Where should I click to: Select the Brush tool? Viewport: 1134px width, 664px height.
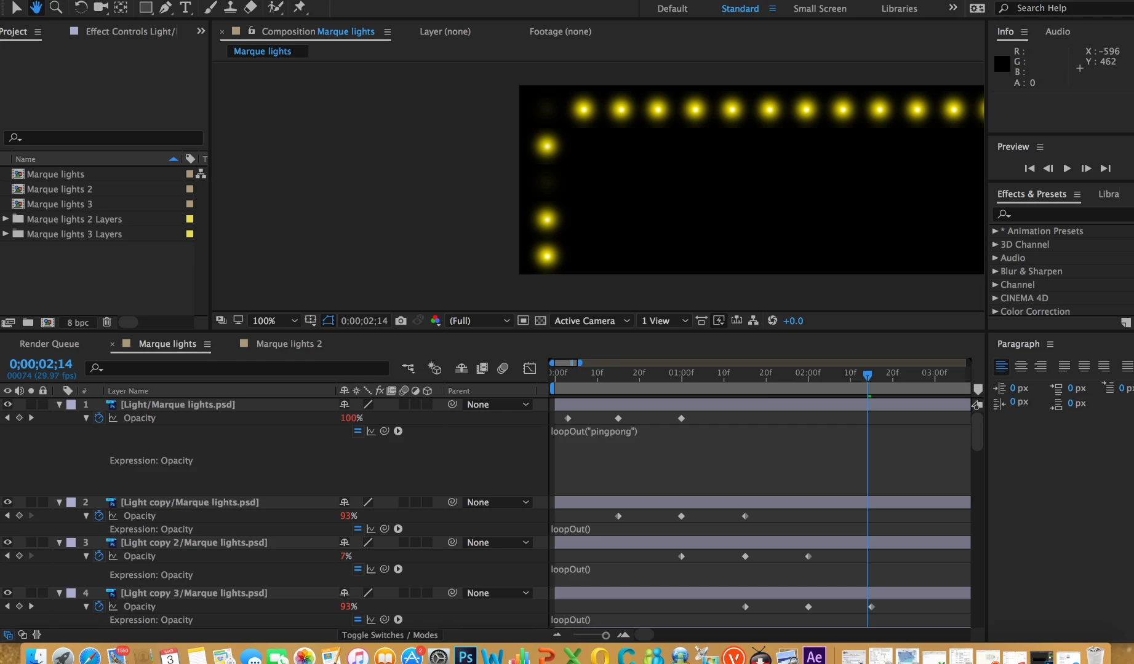210,7
